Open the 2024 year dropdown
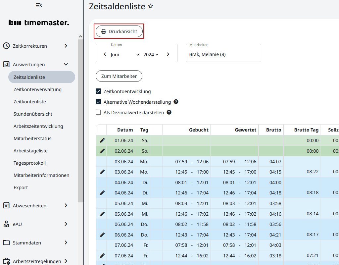This screenshot has width=339, height=265. pos(151,54)
